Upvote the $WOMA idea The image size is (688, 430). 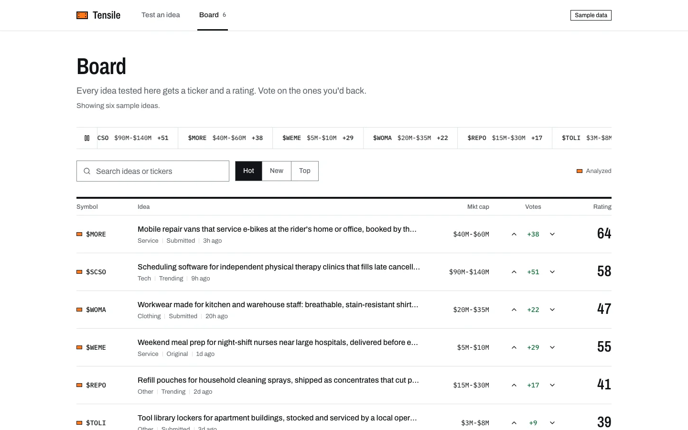point(514,310)
